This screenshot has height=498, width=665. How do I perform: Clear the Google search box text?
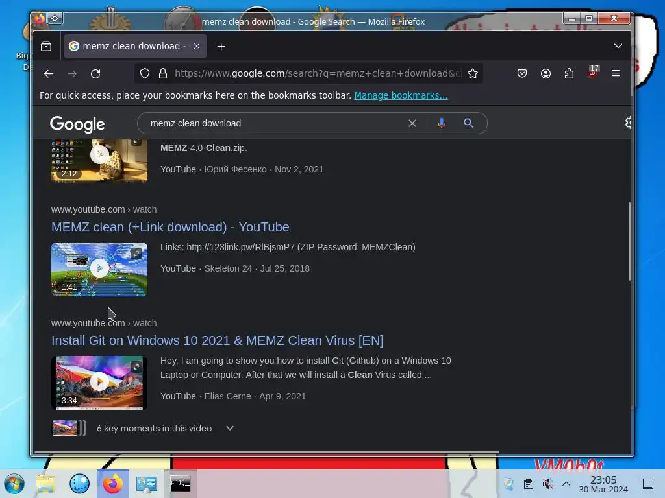412,123
